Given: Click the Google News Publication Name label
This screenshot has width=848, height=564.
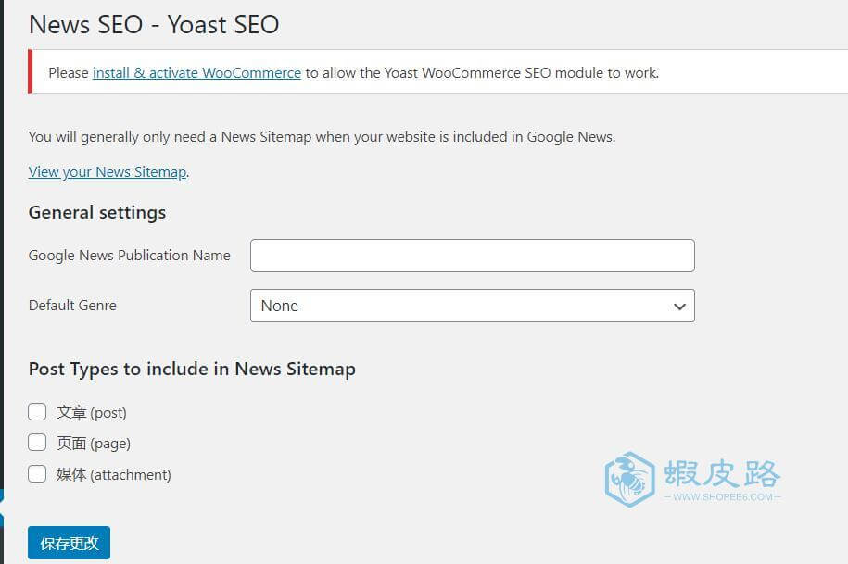Looking at the screenshot, I should (x=129, y=256).
